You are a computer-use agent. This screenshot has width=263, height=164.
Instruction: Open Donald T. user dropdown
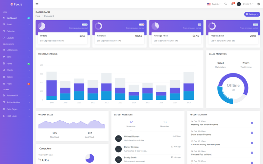coord(245,4)
